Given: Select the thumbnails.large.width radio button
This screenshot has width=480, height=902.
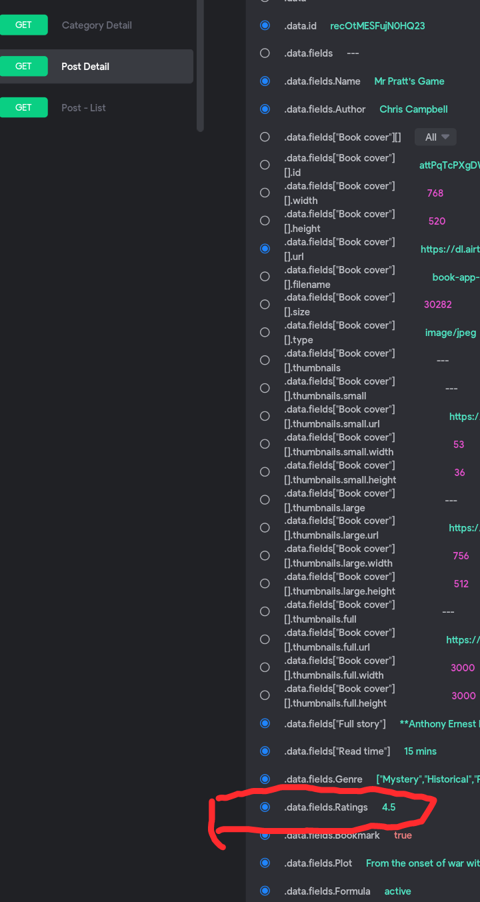Looking at the screenshot, I should [x=265, y=555].
